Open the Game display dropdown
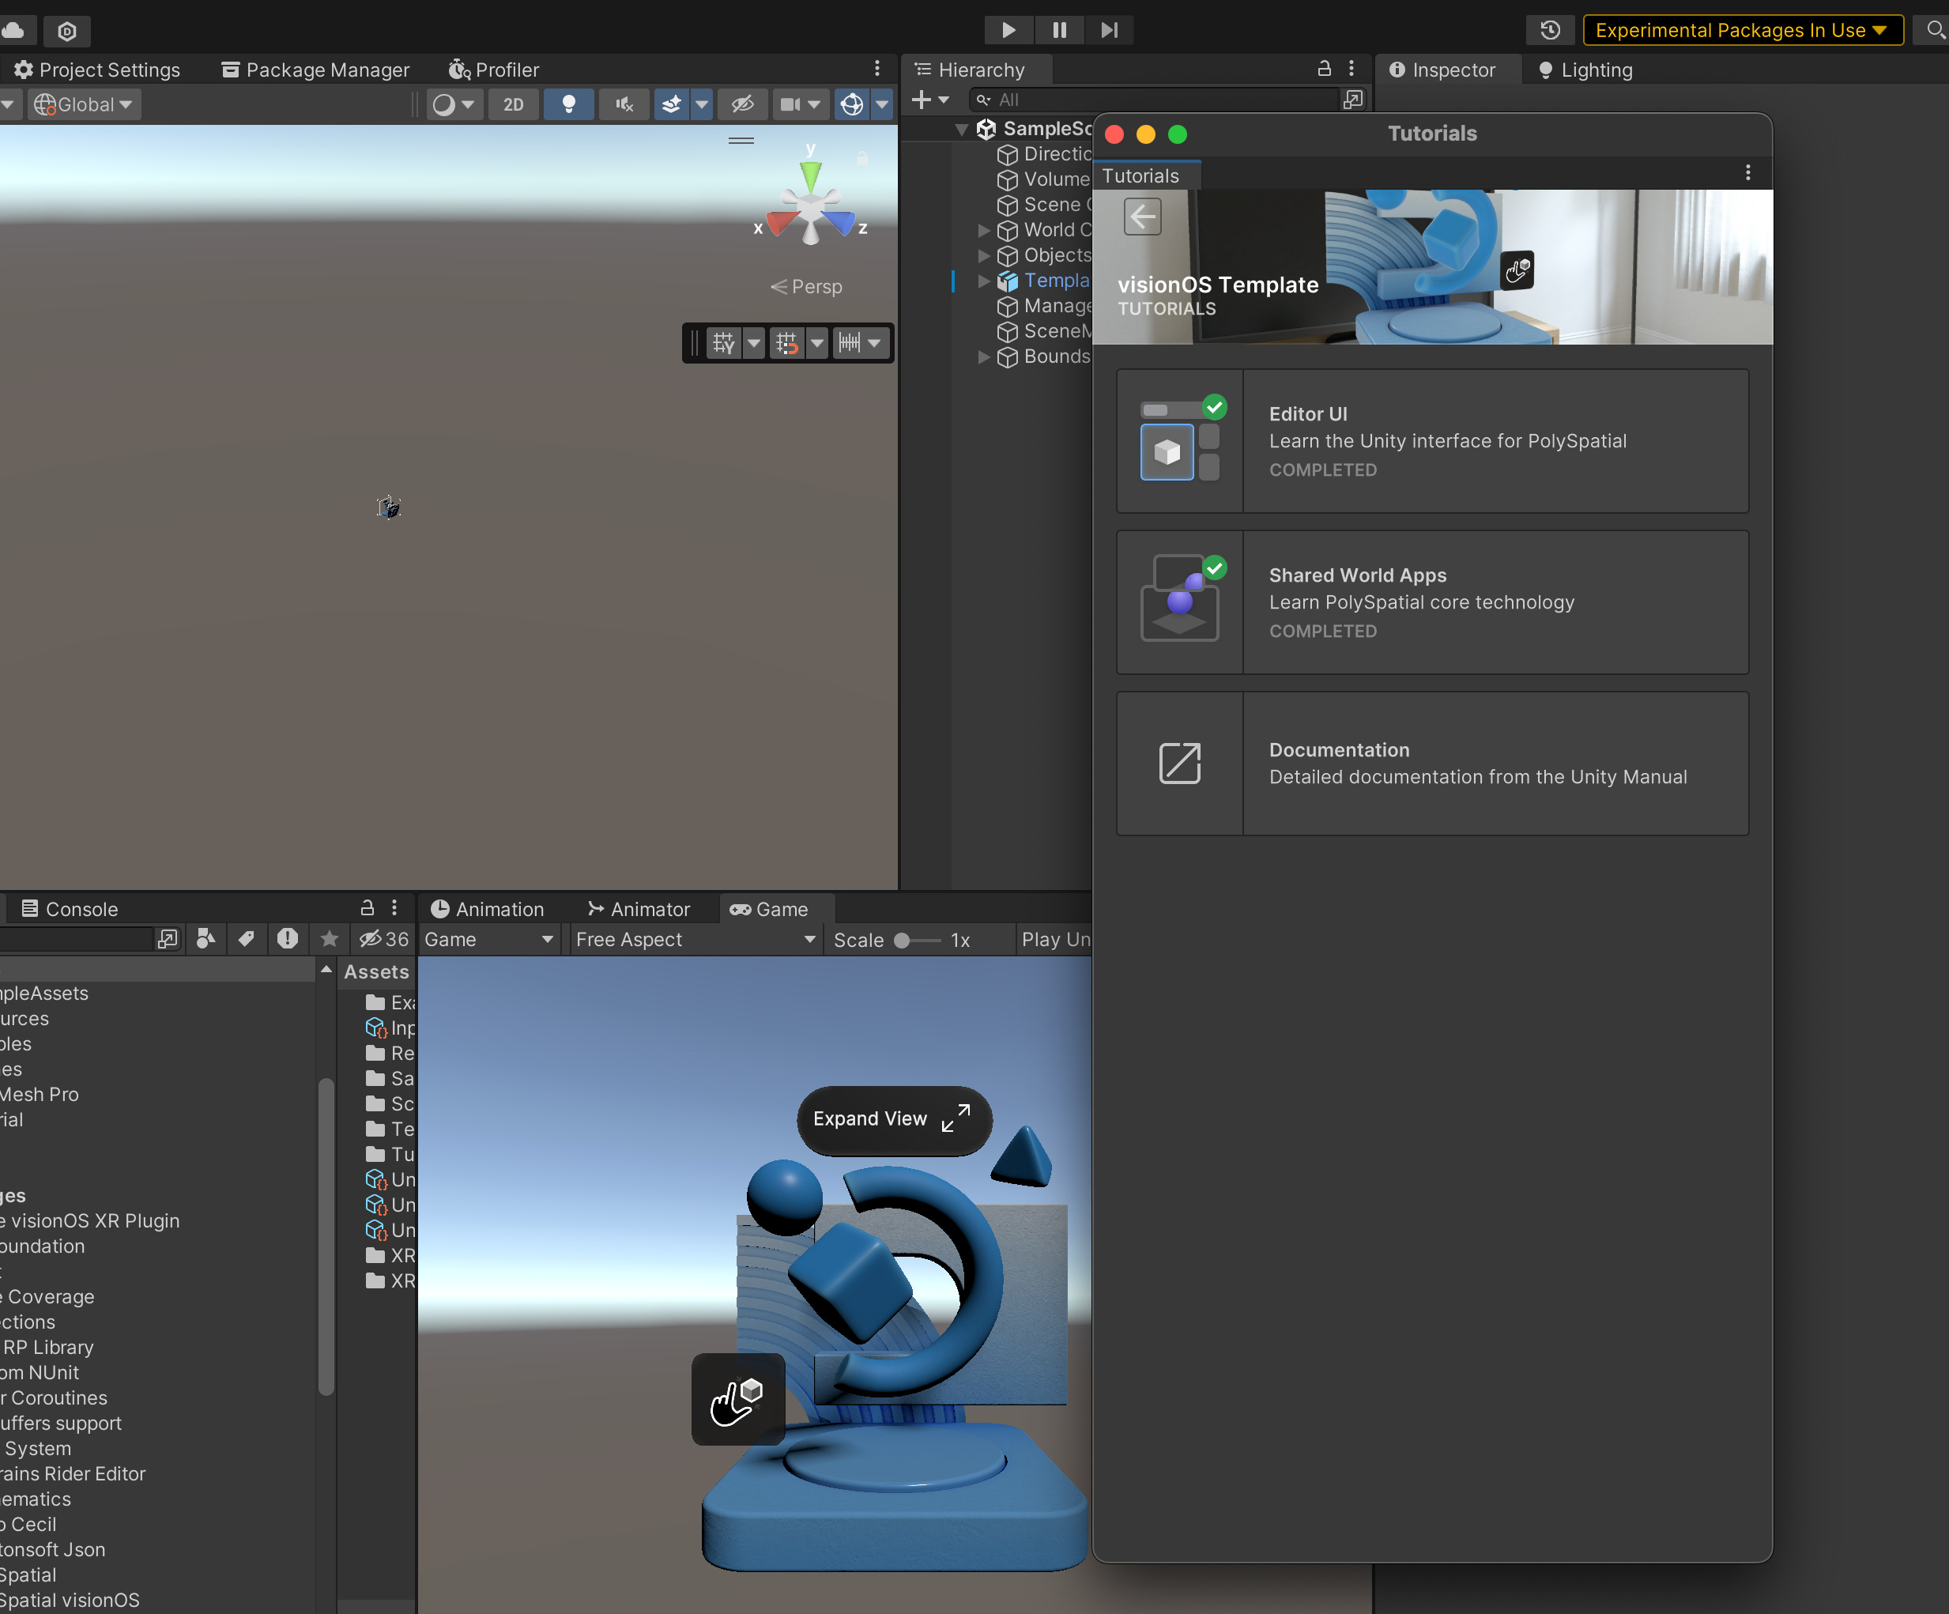The image size is (1949, 1614). point(489,939)
